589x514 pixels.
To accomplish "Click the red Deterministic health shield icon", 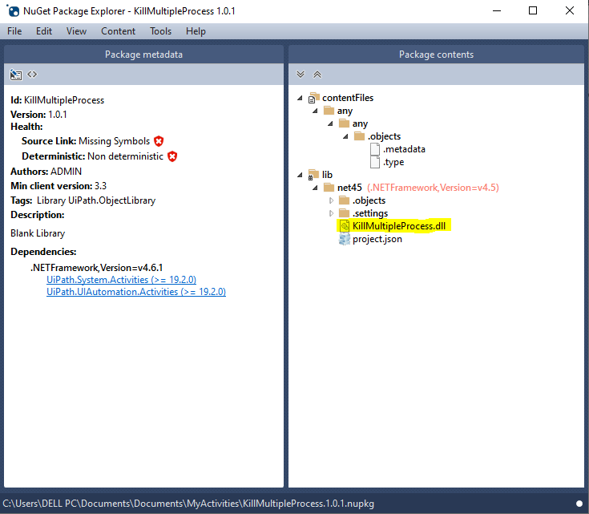I will point(172,156).
